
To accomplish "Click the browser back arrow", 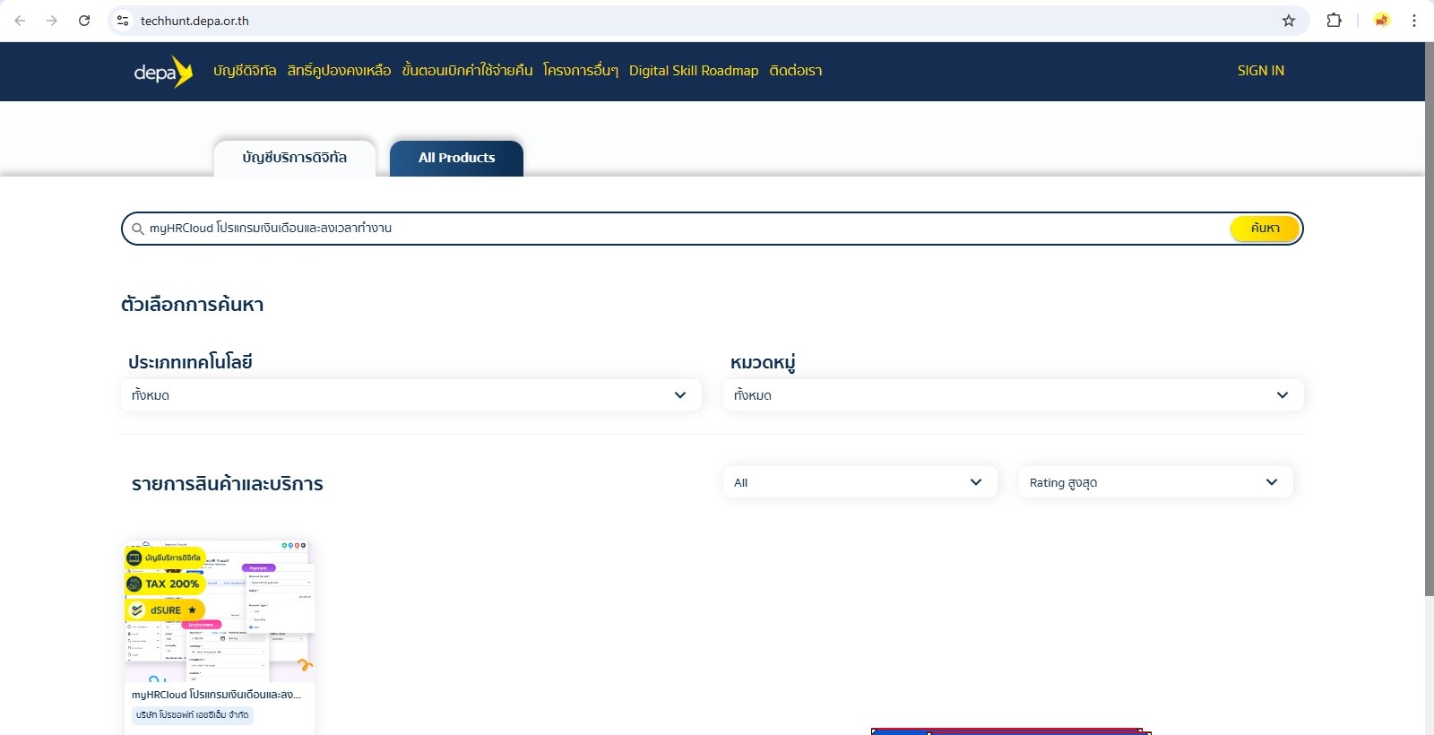I will point(20,21).
